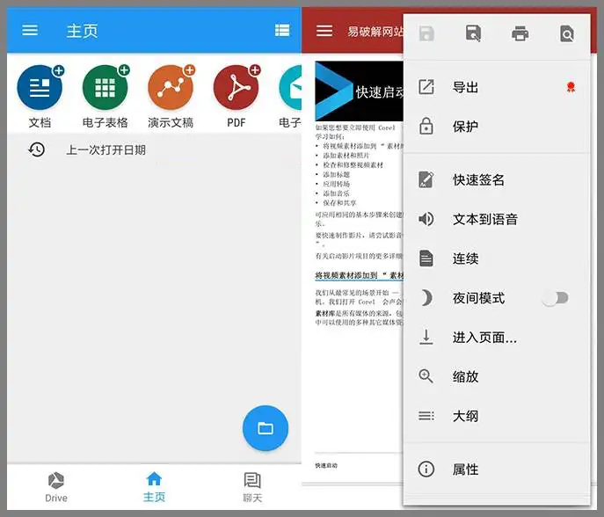Choose 导出 from the menu
The height and width of the screenshot is (517, 604).
(465, 87)
